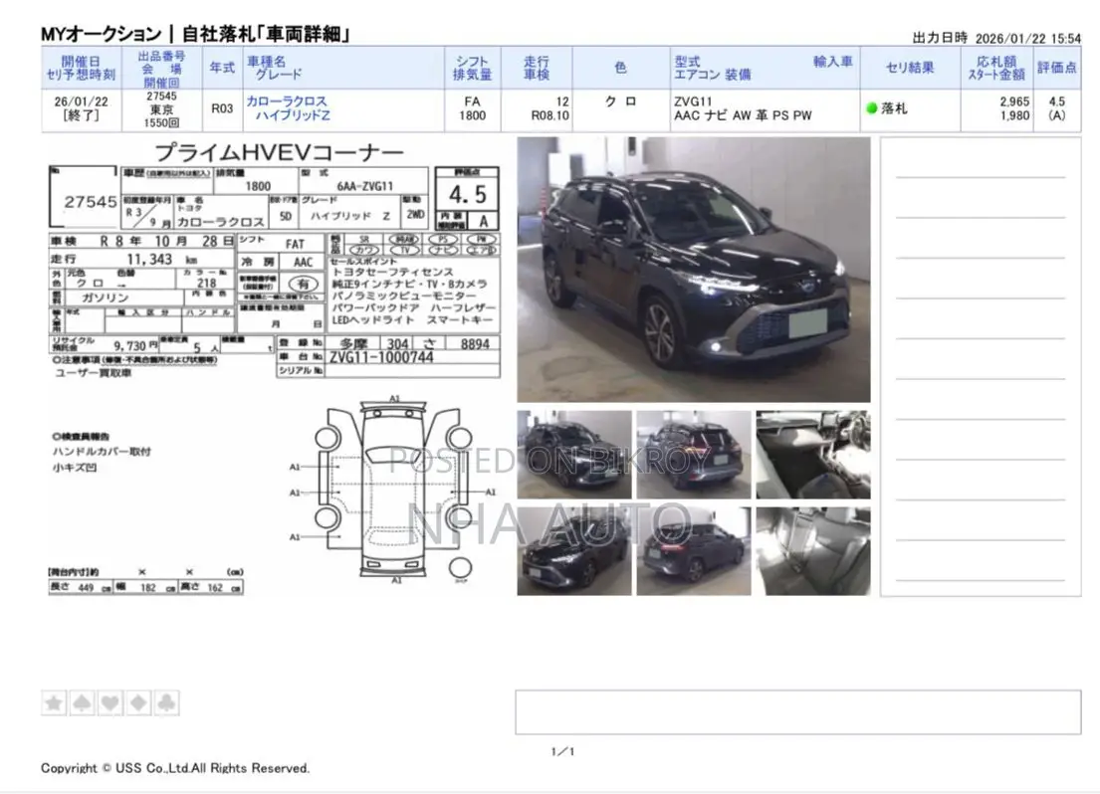Click the 11,343 km mileage on sheet
This screenshot has width=1100, height=794.
[161, 260]
